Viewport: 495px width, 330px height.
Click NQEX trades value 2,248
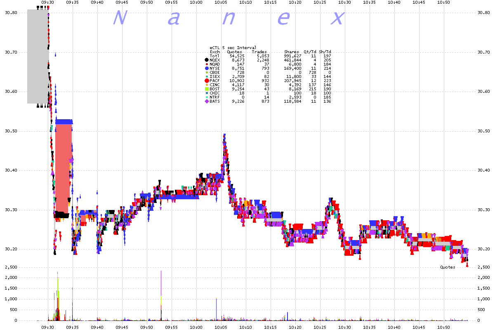tap(263, 60)
